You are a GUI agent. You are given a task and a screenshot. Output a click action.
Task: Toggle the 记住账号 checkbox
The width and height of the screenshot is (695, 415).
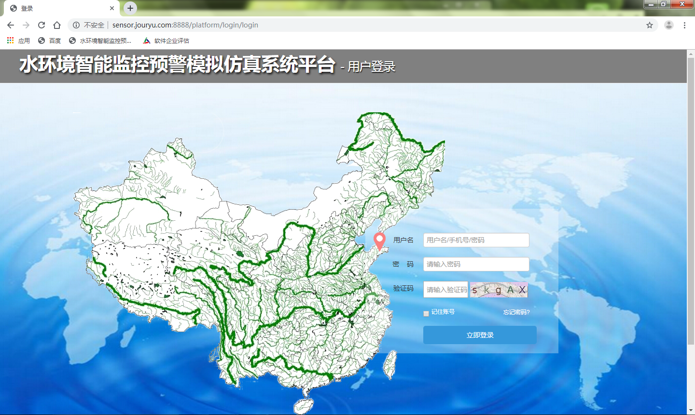coord(426,314)
